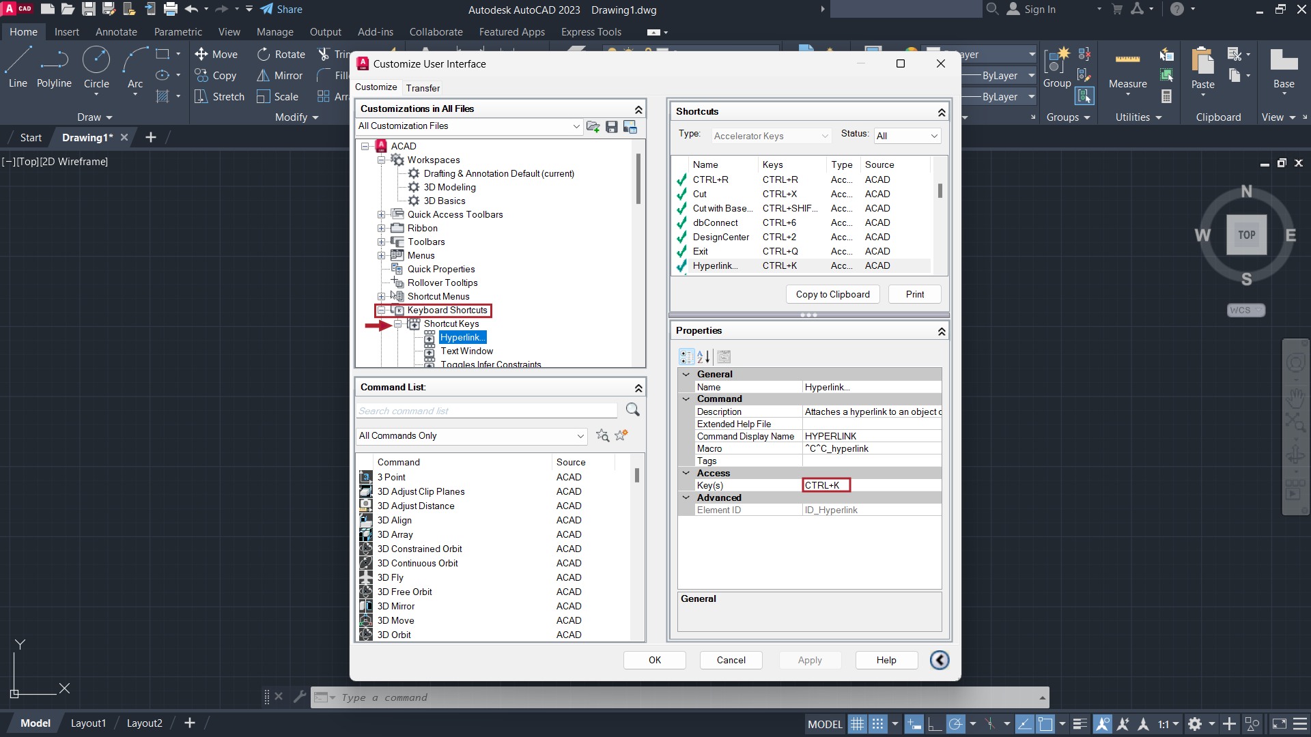This screenshot has width=1311, height=737.
Task: Open the Express Tools ribbon tab
Action: tap(591, 31)
